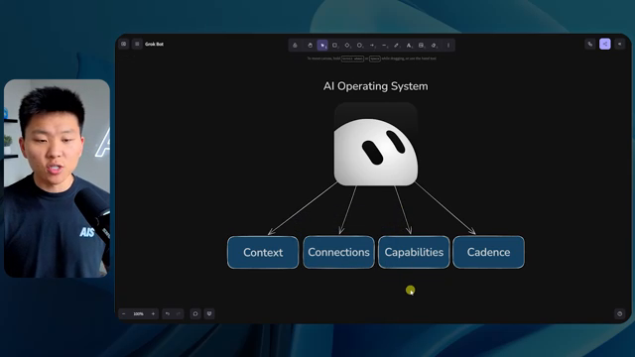Select the robot face image on canvas
The height and width of the screenshot is (357, 635).
tap(376, 144)
